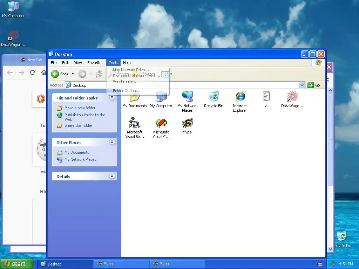Select My Network Places icon in file pane
Viewport: 359px width, 269px height.
coord(187,102)
